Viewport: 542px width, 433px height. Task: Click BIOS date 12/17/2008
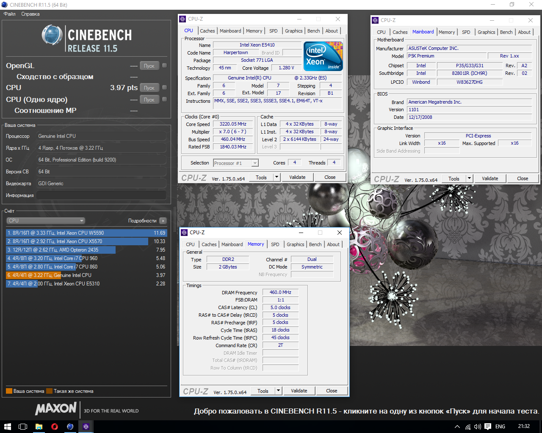(469, 117)
